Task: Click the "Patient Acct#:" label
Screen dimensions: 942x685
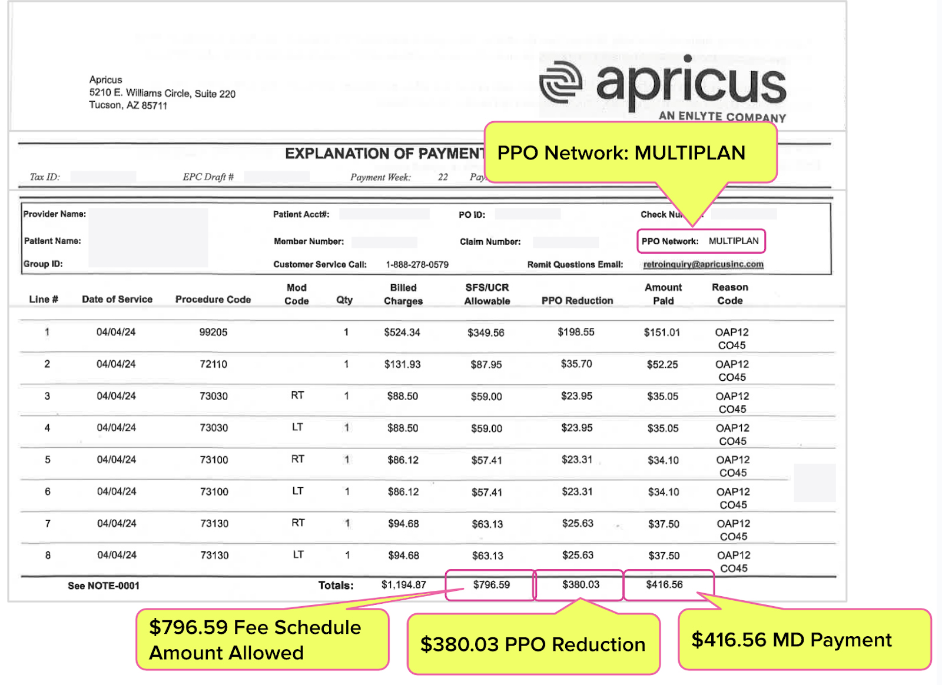Action: [301, 215]
